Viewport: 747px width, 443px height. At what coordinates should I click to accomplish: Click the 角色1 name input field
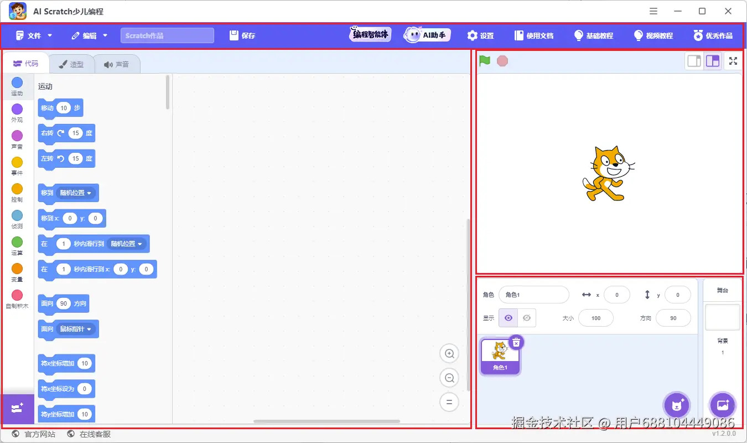tap(533, 294)
